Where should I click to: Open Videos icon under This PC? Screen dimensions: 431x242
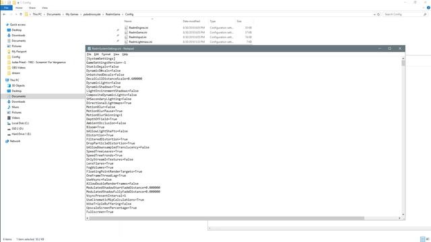[x=9, y=118]
